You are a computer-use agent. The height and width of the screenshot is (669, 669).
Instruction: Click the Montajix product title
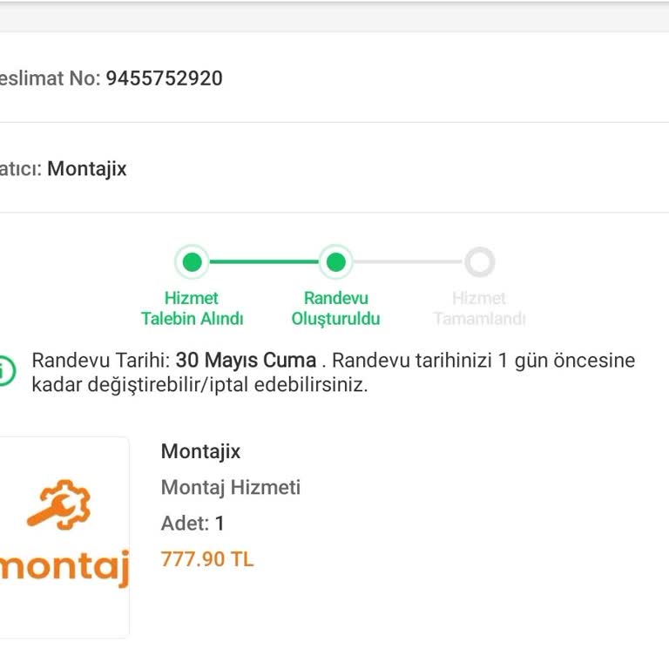[200, 451]
